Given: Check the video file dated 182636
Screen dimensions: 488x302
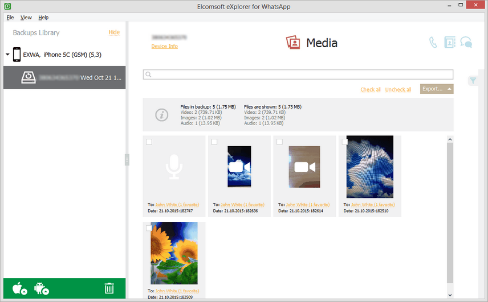Looking at the screenshot, I should (214, 142).
